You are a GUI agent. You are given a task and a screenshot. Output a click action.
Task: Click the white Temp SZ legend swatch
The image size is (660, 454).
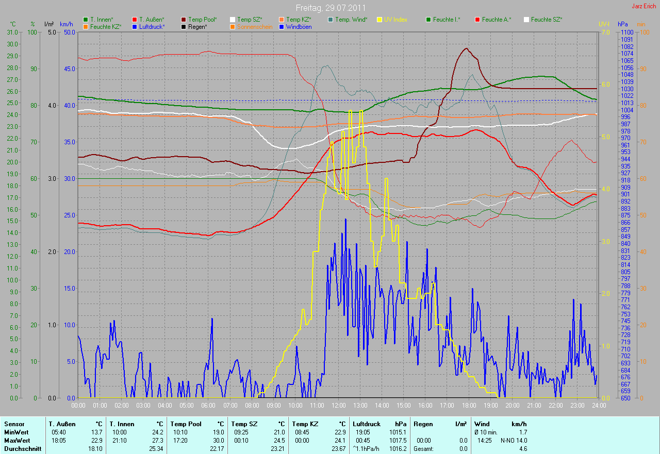(233, 20)
